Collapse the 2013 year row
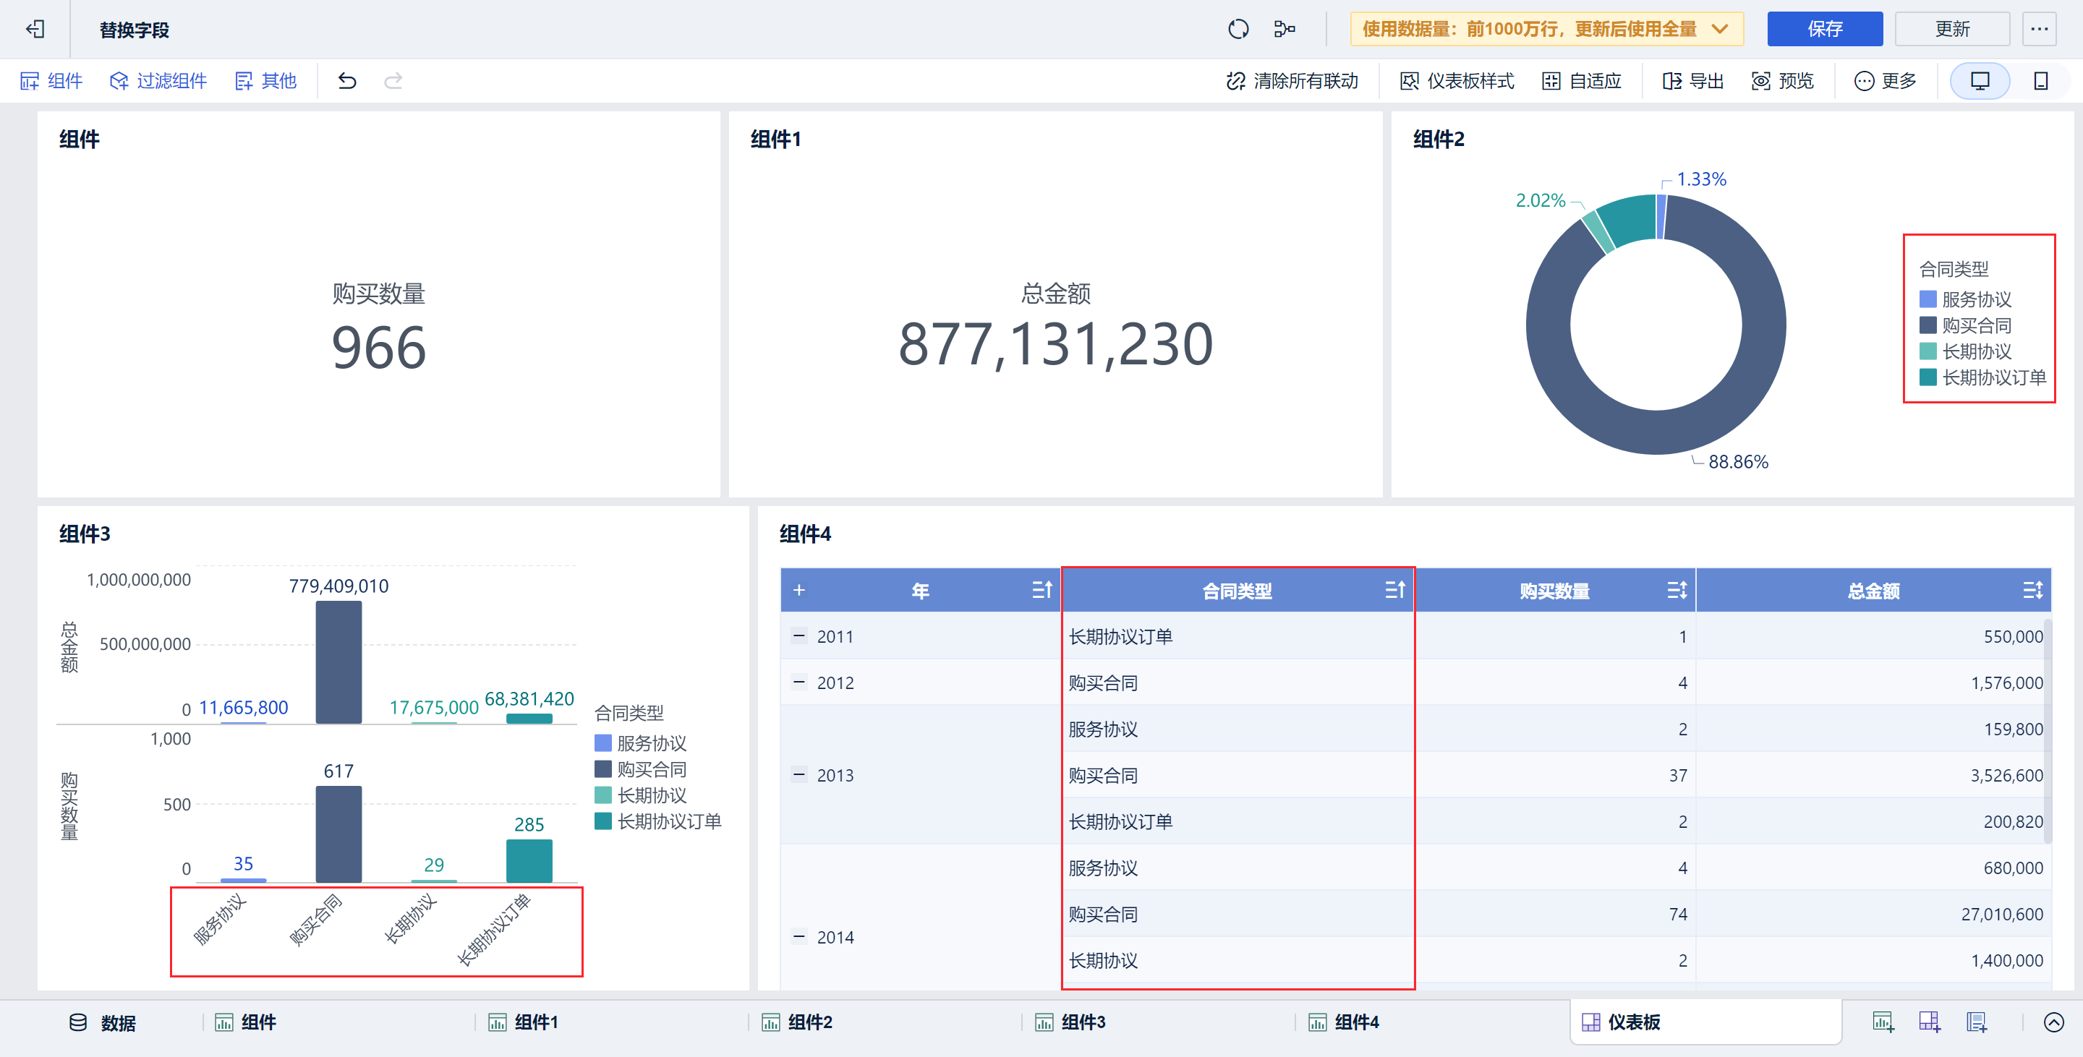The width and height of the screenshot is (2083, 1057). point(799,775)
